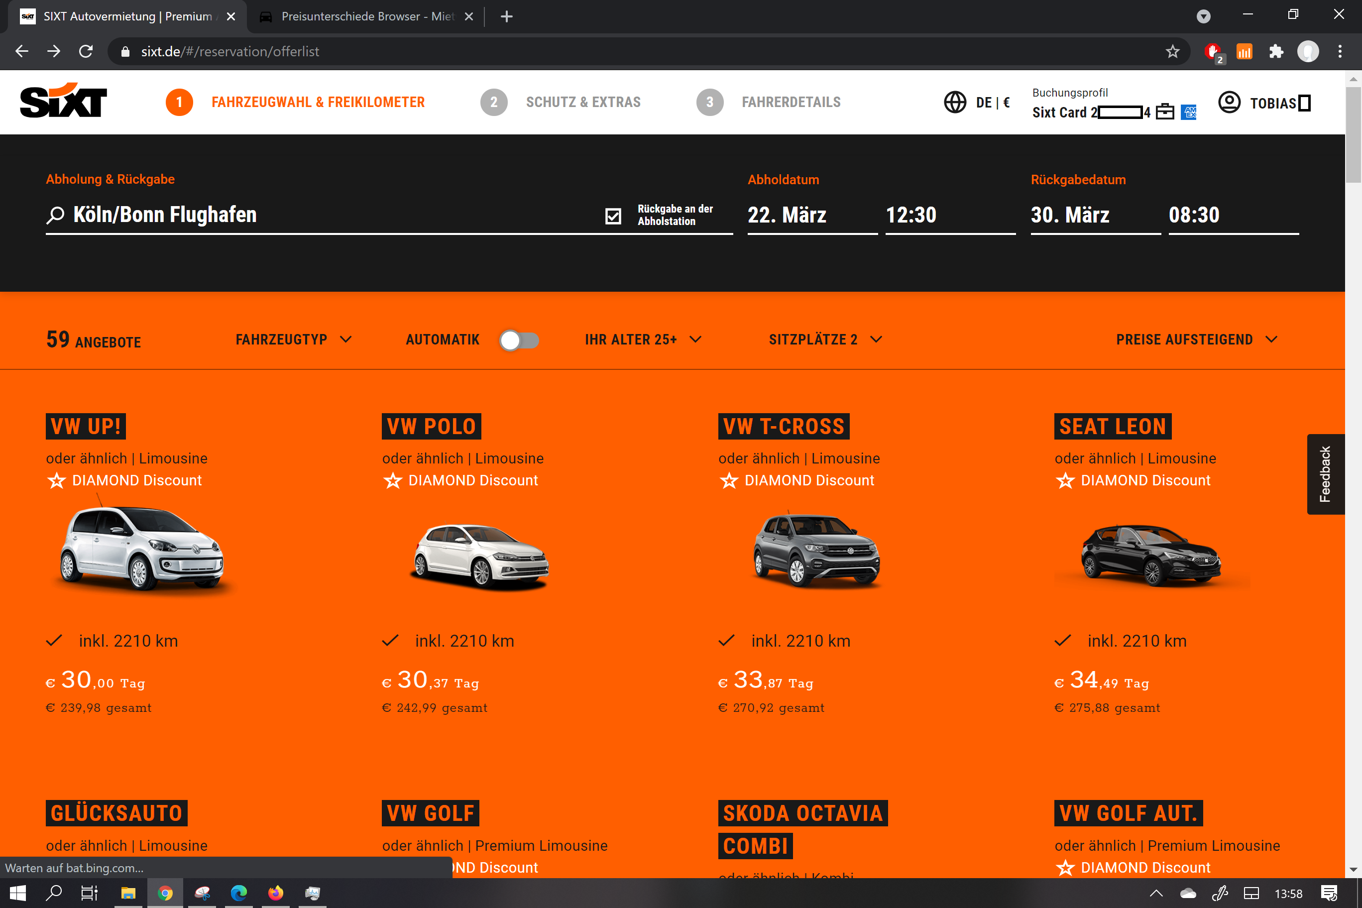This screenshot has width=1362, height=908.
Task: Open Chrome tab search dropdown
Action: [1203, 16]
